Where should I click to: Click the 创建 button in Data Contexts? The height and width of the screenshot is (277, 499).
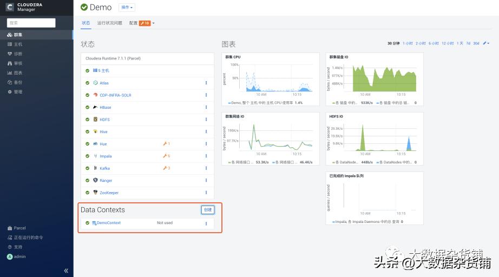pos(208,209)
